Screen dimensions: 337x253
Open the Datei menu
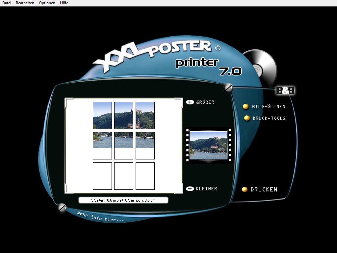[x=7, y=3]
